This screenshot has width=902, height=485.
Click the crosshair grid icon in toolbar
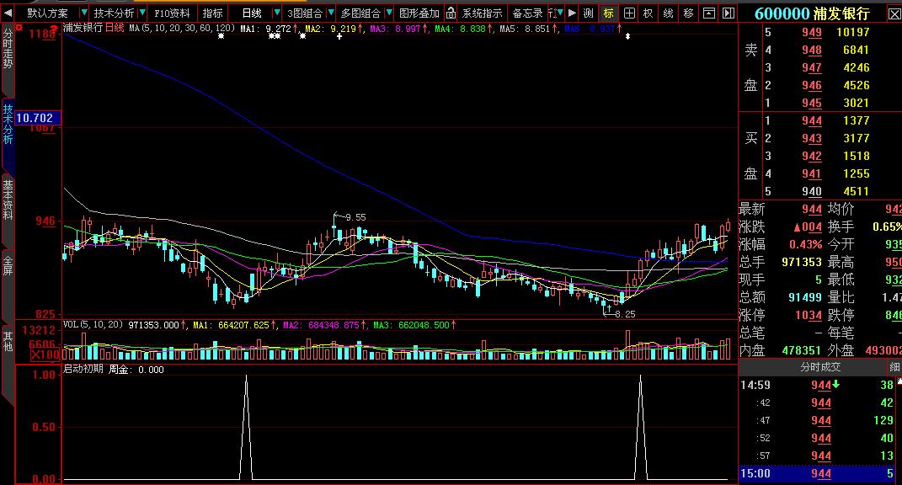(x=628, y=13)
